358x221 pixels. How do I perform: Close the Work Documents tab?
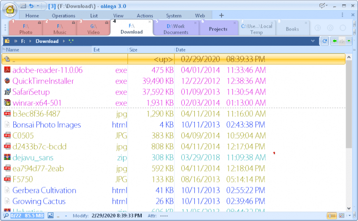pos(195,23)
